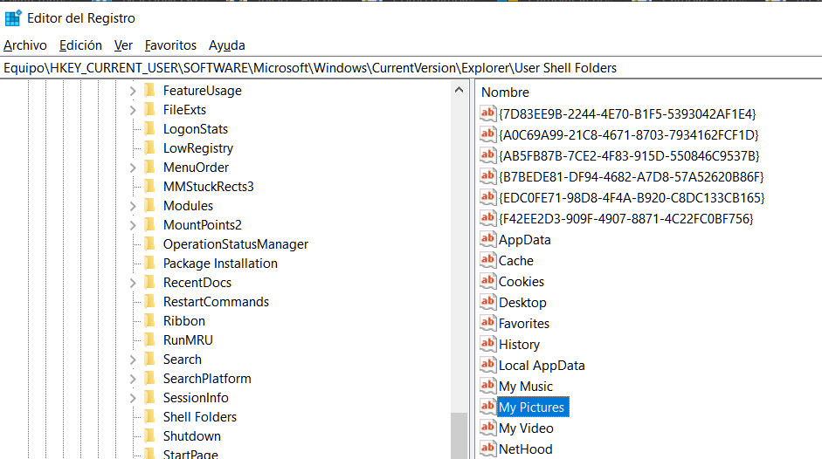
Task: Expand the MenuOrder key
Action: click(x=133, y=168)
